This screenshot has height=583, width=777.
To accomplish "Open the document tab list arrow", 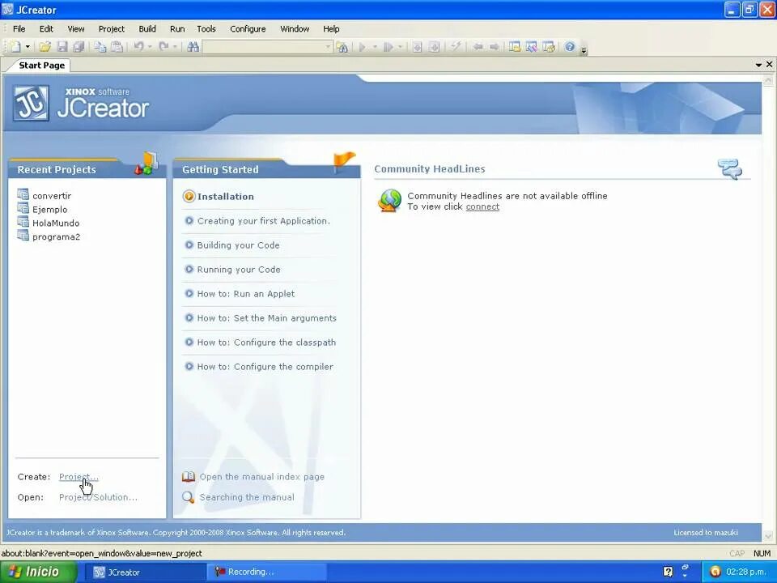I will tap(758, 65).
